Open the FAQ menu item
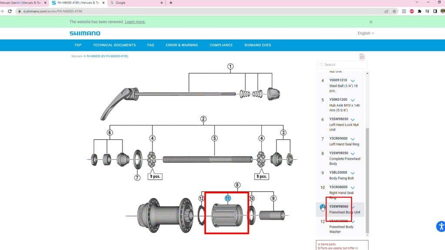Screen dimensions: 445x250 tap(151, 45)
